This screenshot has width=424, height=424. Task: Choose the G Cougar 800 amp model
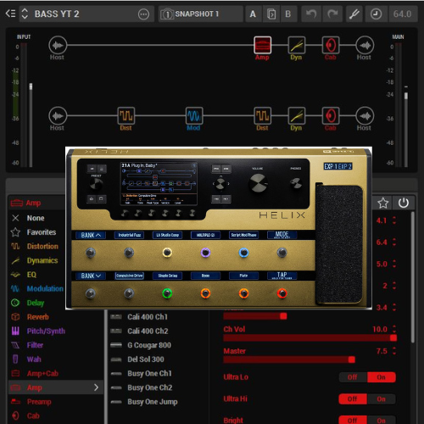pos(149,345)
